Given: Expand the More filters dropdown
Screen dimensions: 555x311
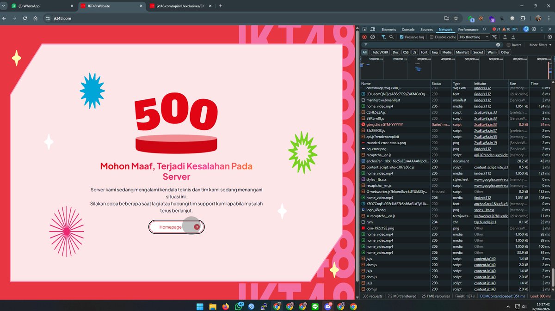Looking at the screenshot, I should click(x=540, y=45).
